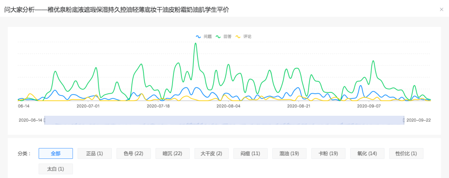
Task: Click the right handle of date range slider
Action: 404,120
